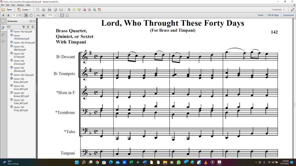The width and height of the screenshot is (296, 166).
Task: Select bookmark Hymn 142 2CTrpt.pdf
Action: pyautogui.click(x=19, y=55)
